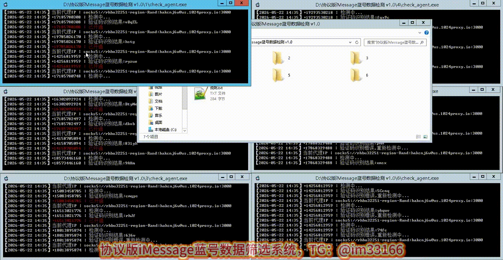Open folder 2 in the Explorer window
This screenshot has height=260, width=503.
pyautogui.click(x=278, y=58)
